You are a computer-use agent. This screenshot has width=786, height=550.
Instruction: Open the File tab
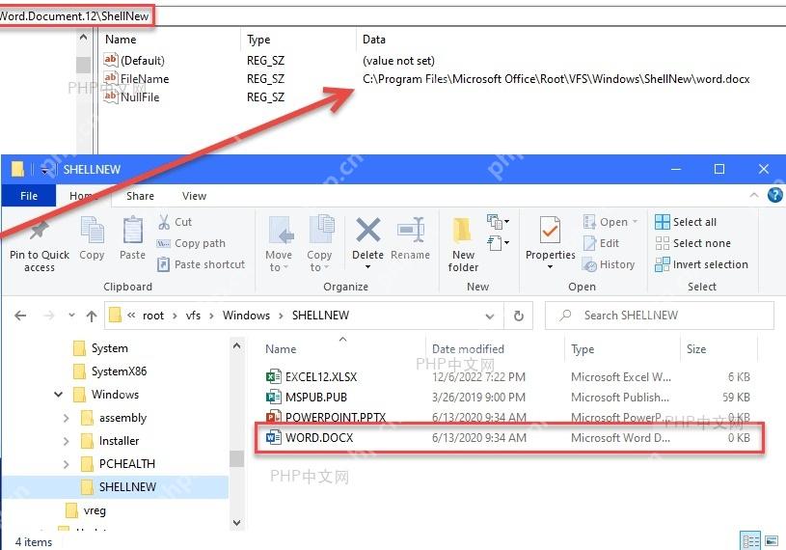pyautogui.click(x=29, y=196)
